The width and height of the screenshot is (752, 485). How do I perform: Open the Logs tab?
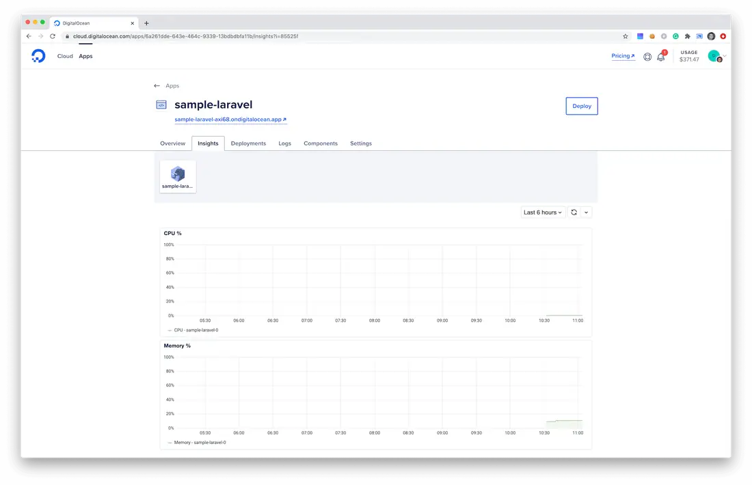coord(285,143)
